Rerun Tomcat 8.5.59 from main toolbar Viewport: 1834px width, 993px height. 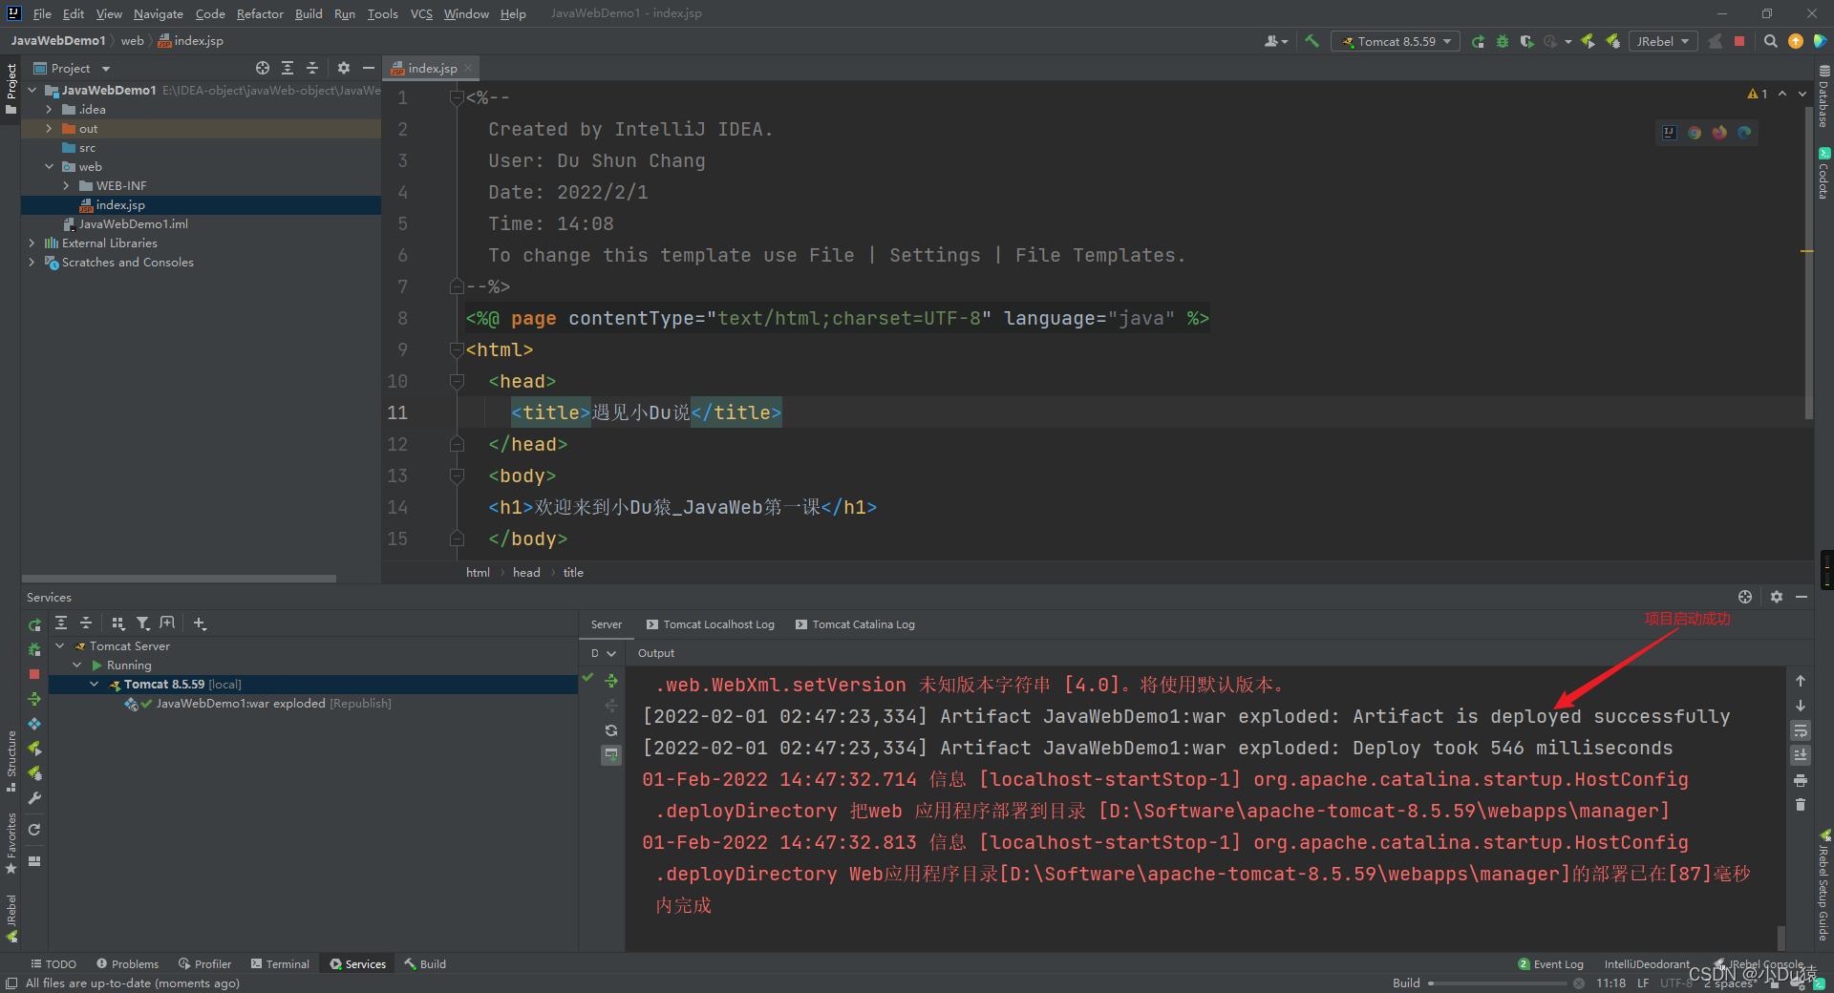pyautogui.click(x=1478, y=41)
